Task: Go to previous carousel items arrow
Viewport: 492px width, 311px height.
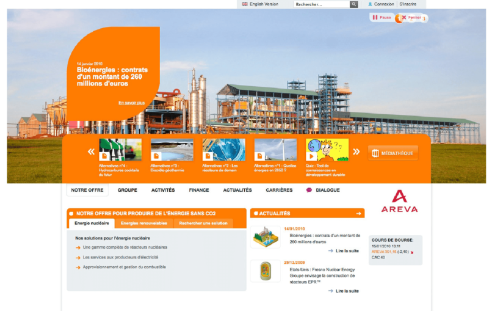Action: point(91,152)
